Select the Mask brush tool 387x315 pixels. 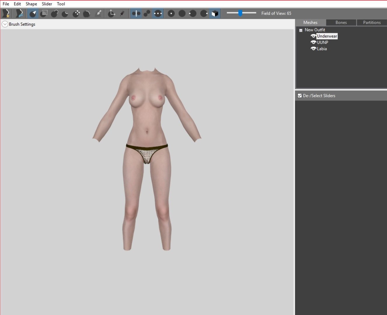[x=44, y=13]
